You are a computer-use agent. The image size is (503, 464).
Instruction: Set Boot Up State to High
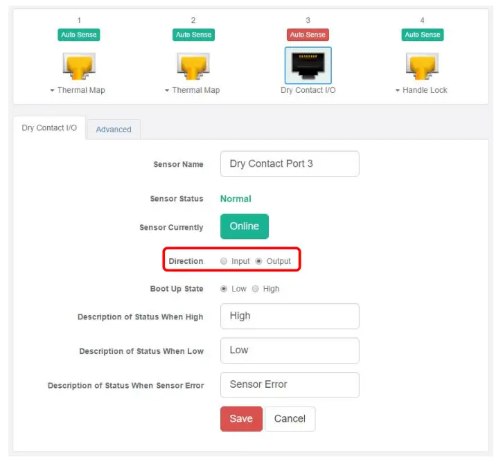256,289
